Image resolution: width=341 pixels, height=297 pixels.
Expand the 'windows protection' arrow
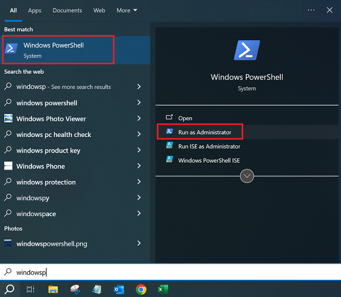pos(139,182)
